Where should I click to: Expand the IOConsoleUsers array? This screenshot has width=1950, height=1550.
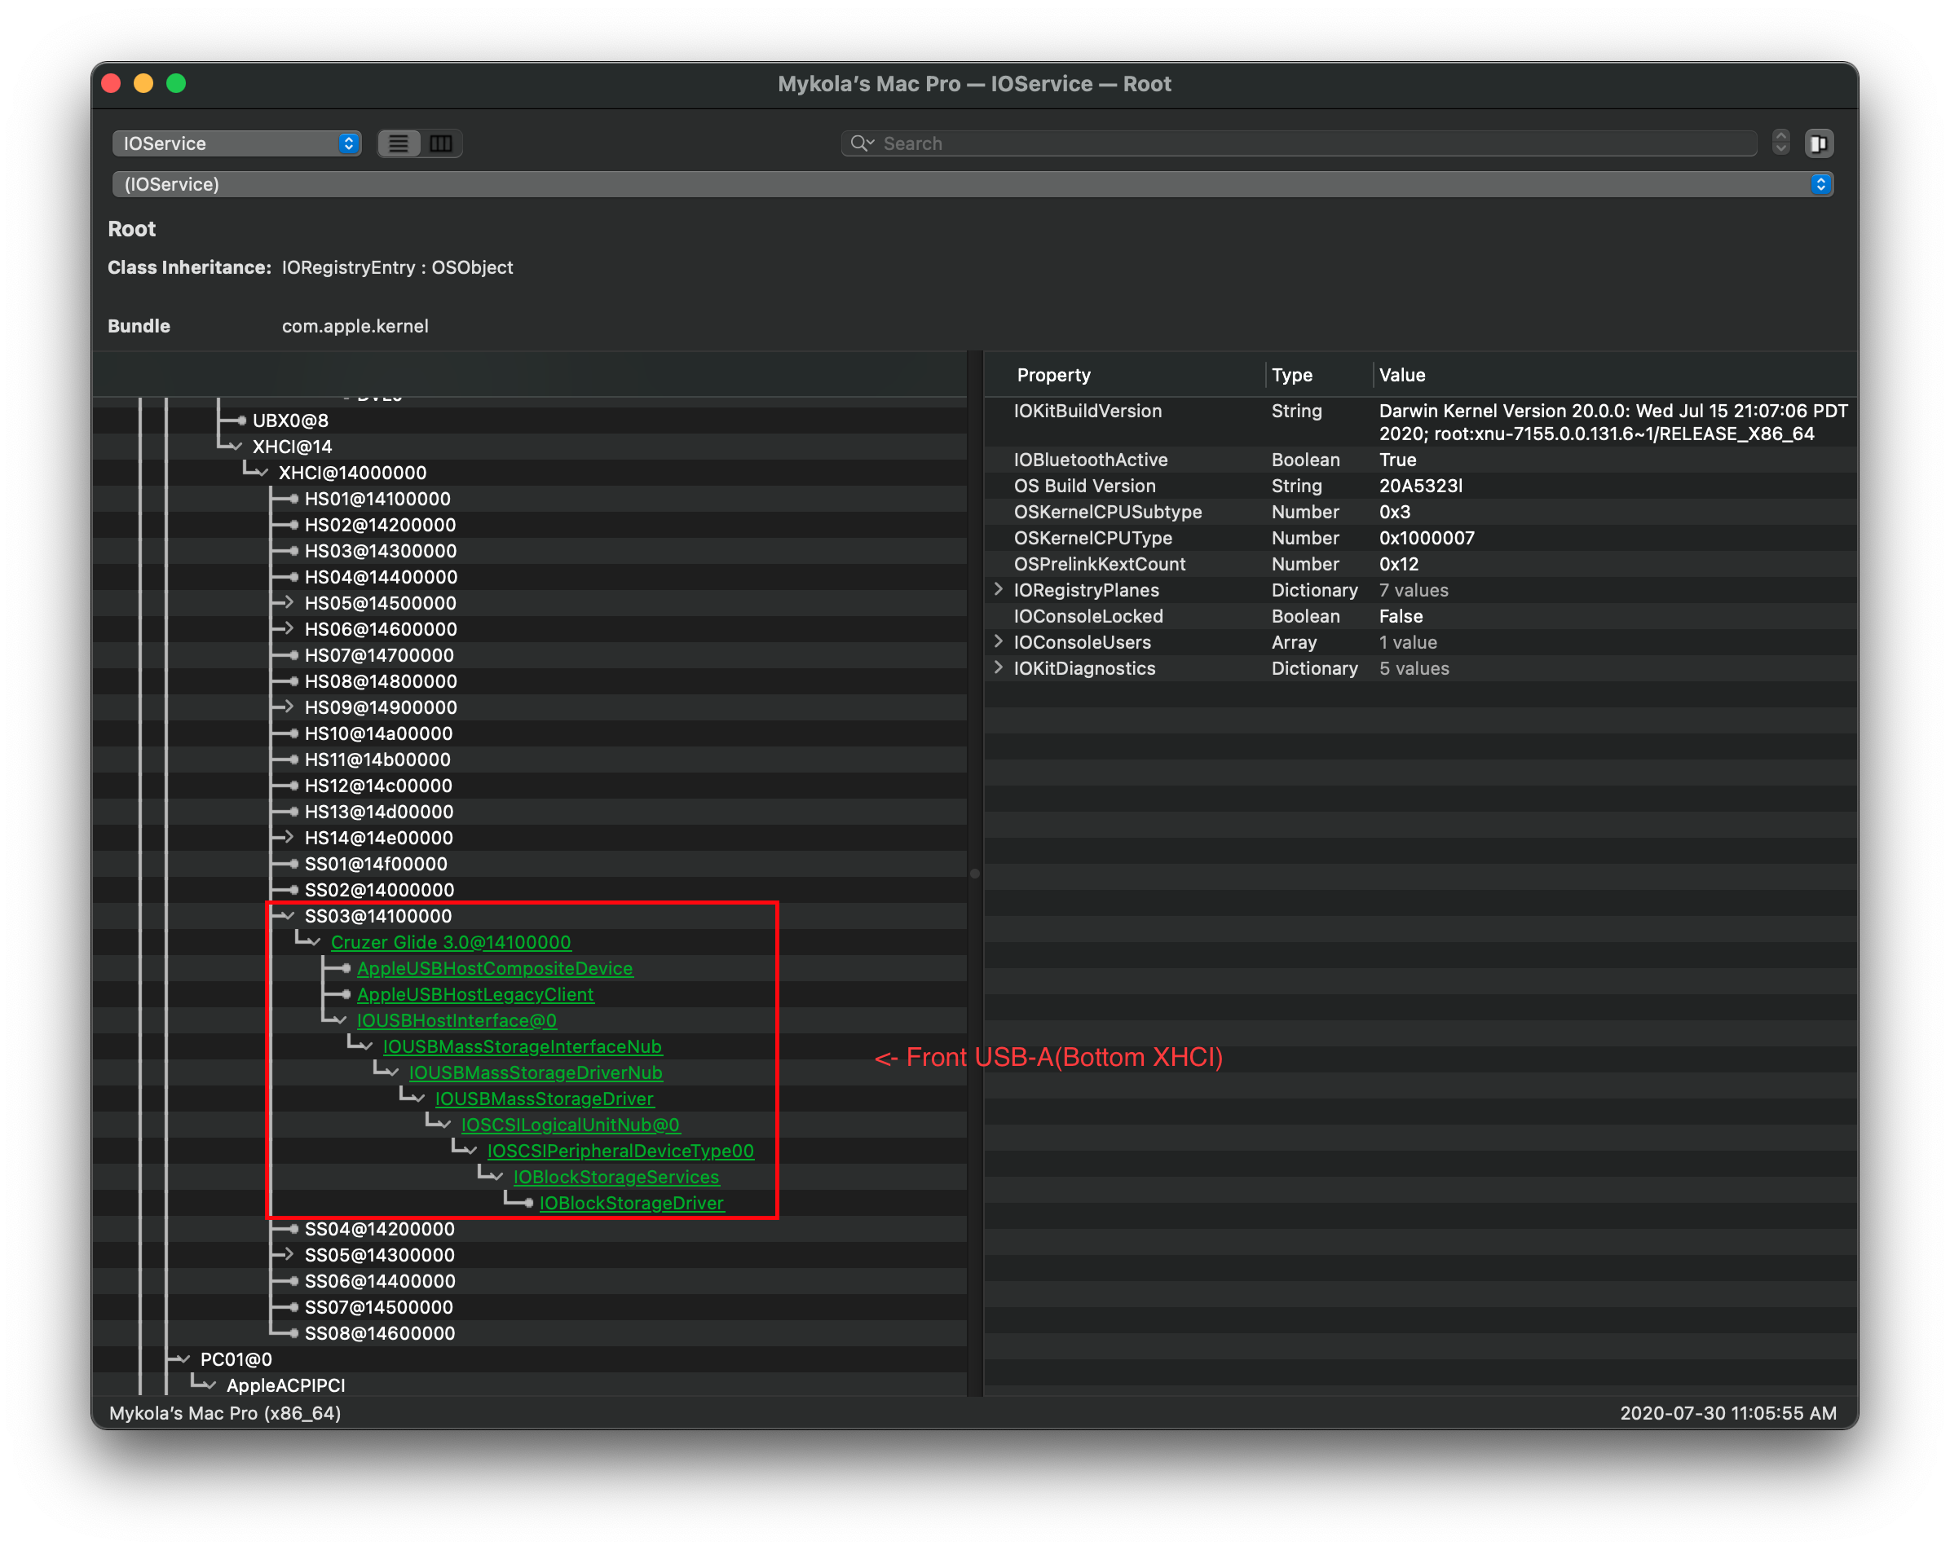(x=999, y=642)
